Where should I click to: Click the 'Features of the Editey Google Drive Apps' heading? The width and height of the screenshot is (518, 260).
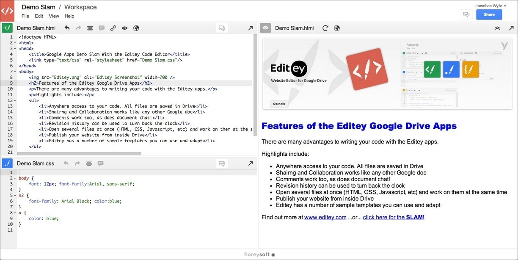click(359, 126)
